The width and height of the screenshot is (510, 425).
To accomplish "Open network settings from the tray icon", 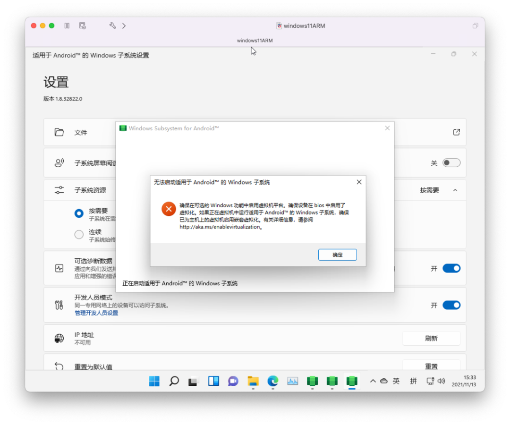I will (430, 381).
